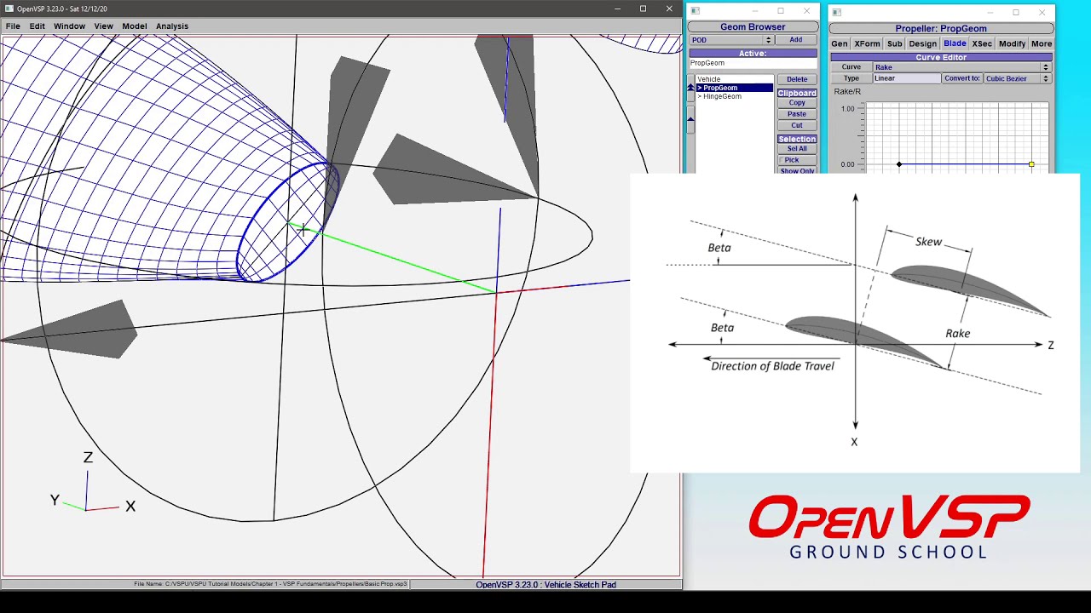This screenshot has width=1091, height=613.
Task: Click the Cut clipboard button
Action: [x=797, y=125]
